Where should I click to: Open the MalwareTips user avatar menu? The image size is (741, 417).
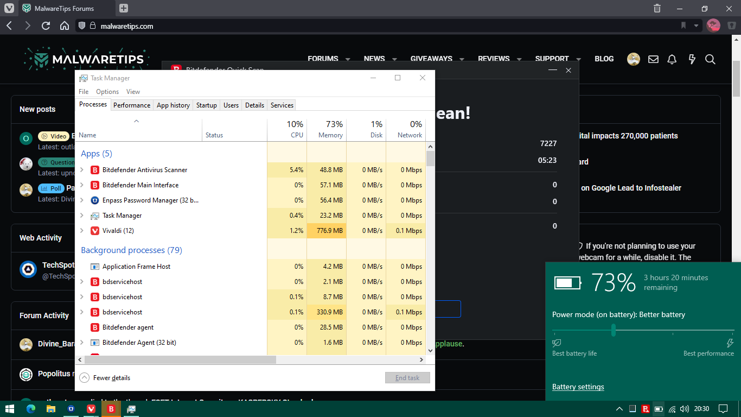(x=634, y=59)
